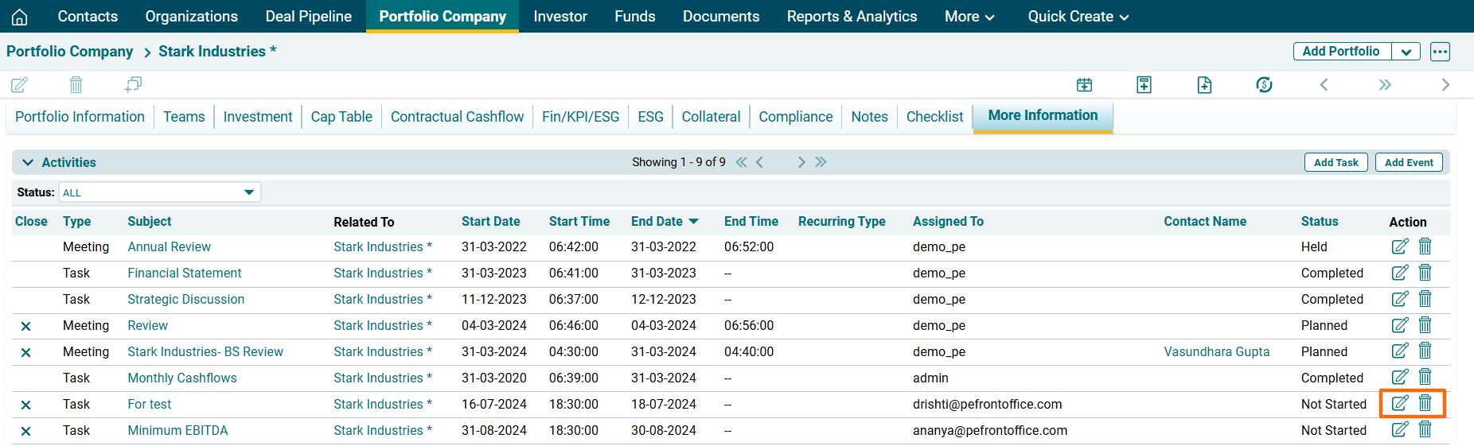Click the delete trash icon in top toolbar

pos(76,84)
